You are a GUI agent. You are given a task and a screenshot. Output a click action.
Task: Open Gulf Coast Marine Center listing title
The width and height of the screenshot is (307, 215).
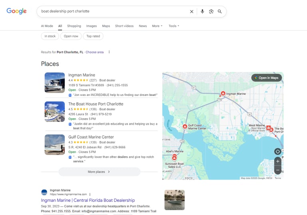click(x=91, y=137)
